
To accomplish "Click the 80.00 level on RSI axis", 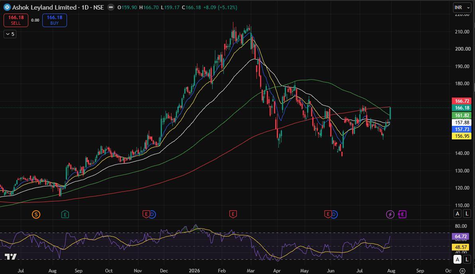I will click(461, 226).
